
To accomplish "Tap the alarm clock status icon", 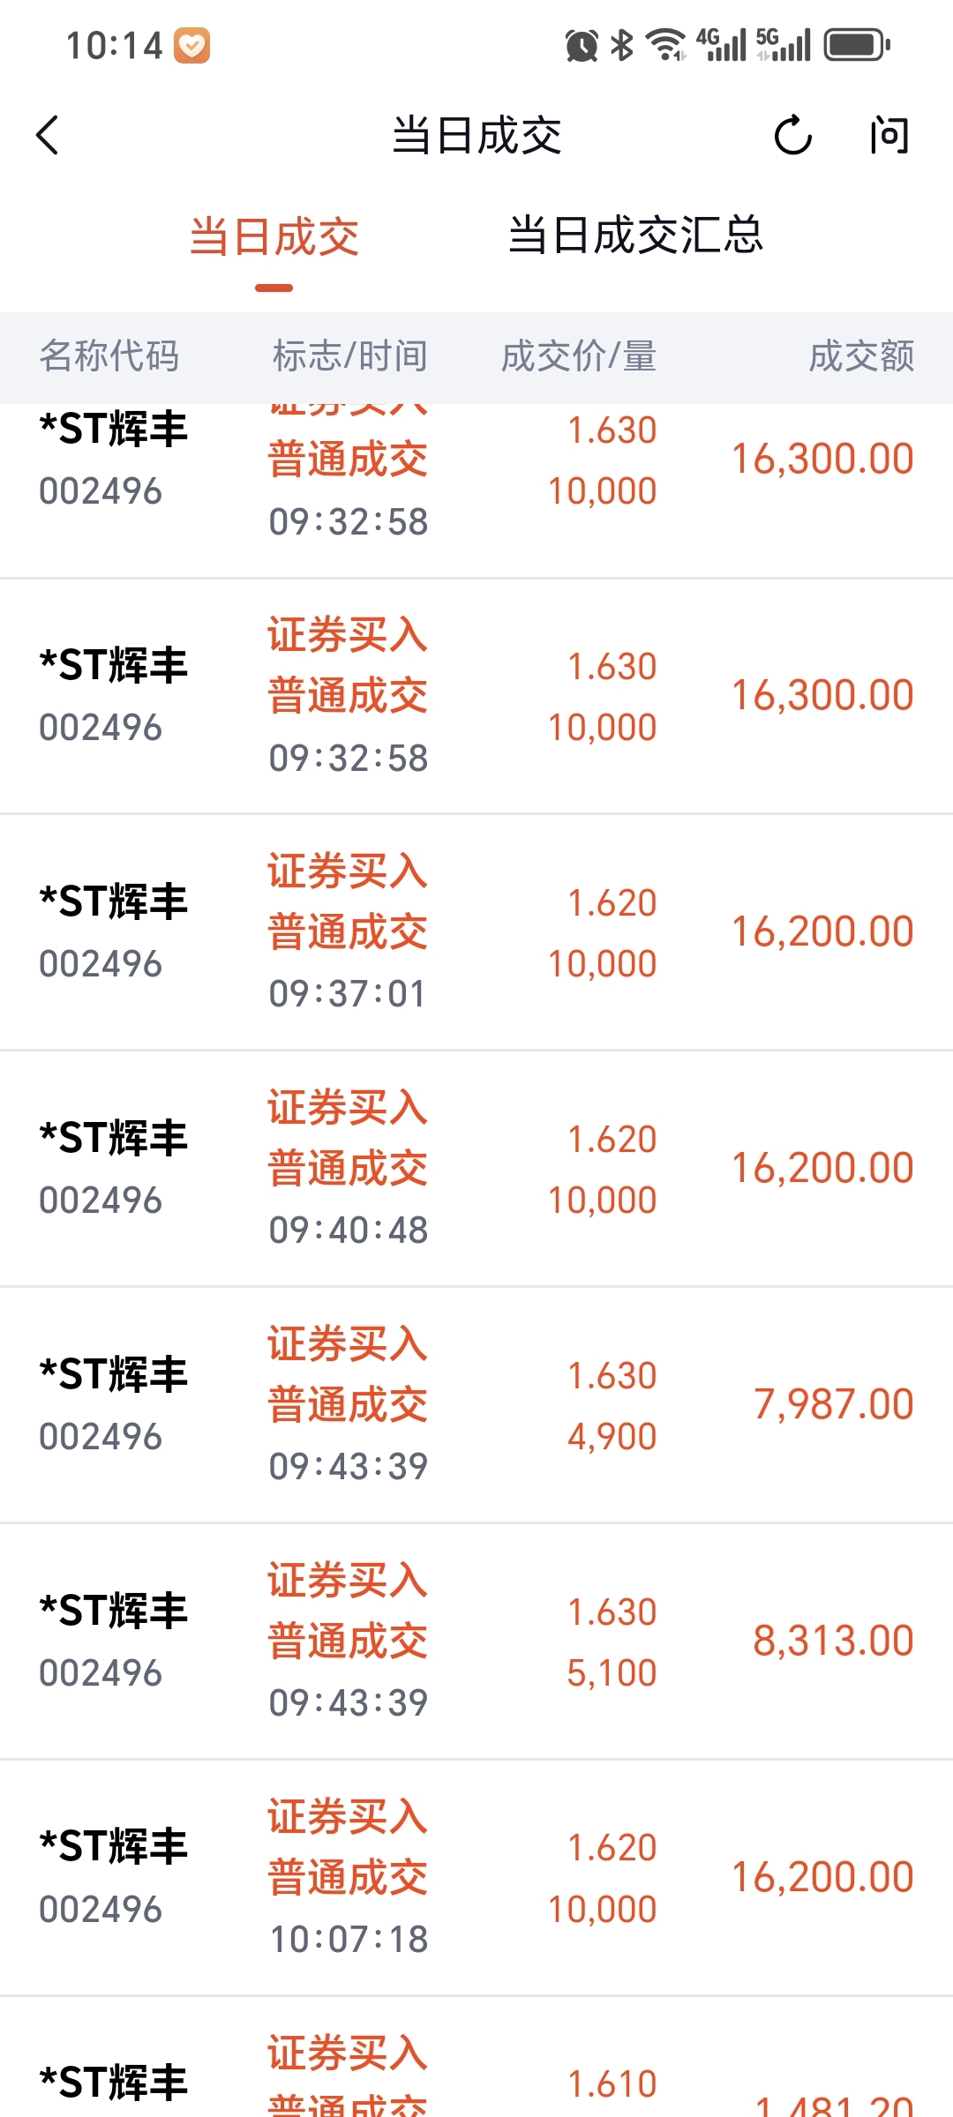I will [x=582, y=45].
